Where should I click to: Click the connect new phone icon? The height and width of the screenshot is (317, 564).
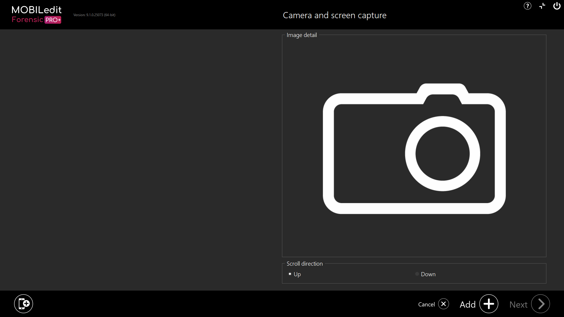23,304
